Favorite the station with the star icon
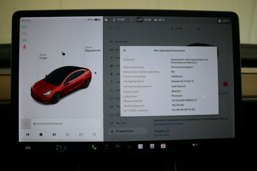Screen dimensions: 257x171 [x=67, y=135]
